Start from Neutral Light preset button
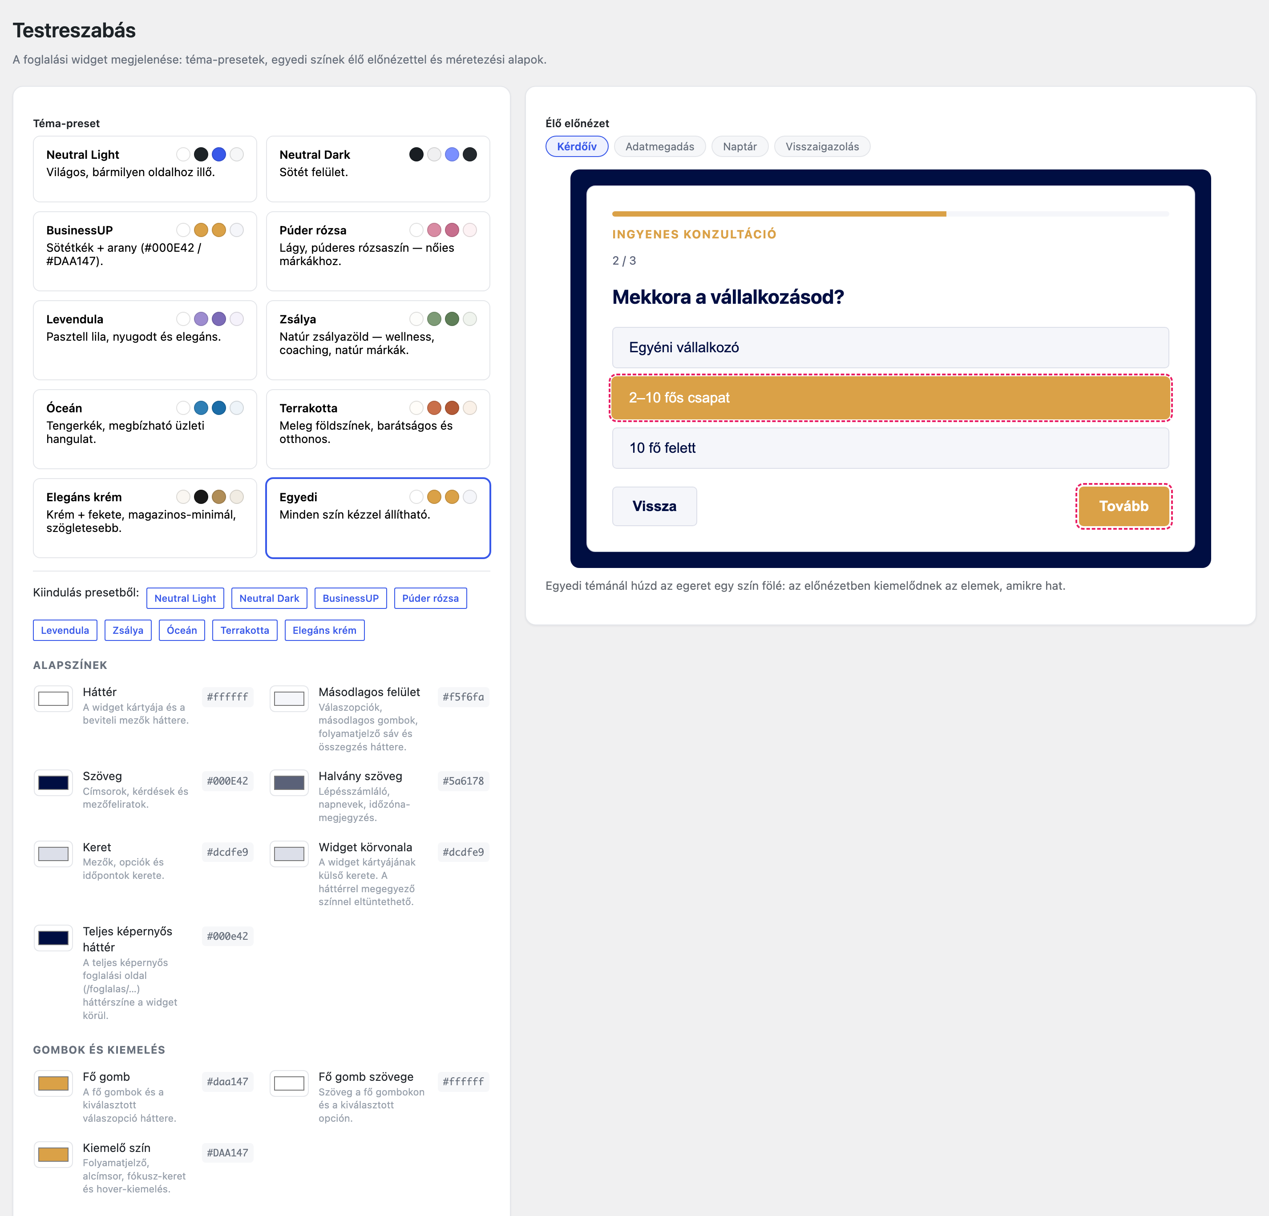Image resolution: width=1269 pixels, height=1216 pixels. point(185,598)
